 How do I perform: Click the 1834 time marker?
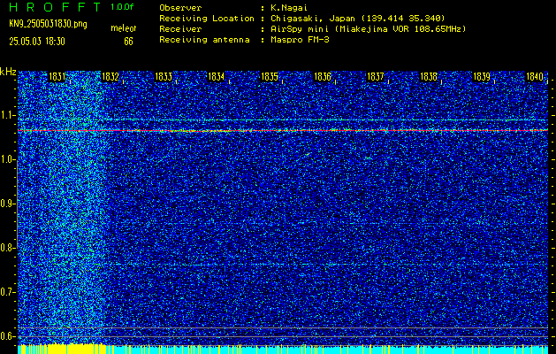tap(216, 77)
